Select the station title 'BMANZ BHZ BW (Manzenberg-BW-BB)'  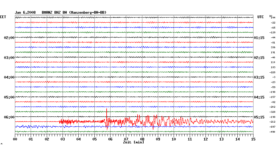(x=74, y=12)
